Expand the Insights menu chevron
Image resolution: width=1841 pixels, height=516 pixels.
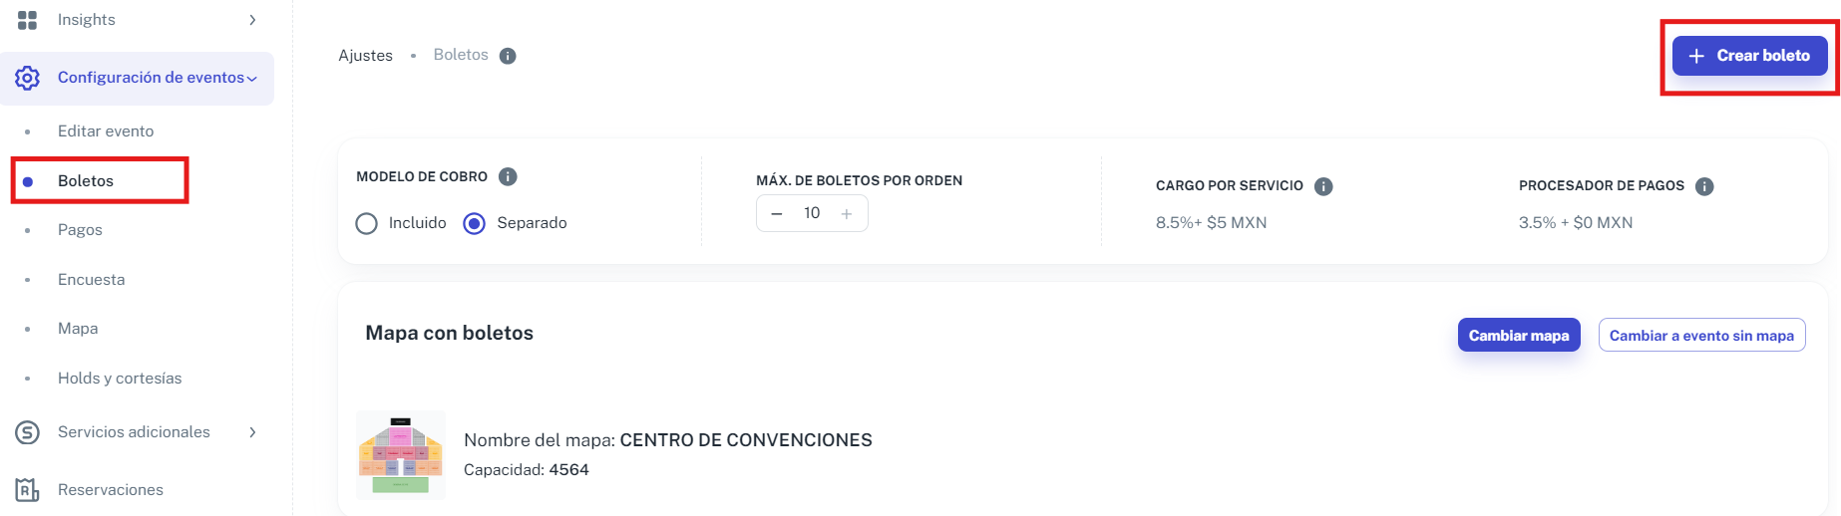point(252,20)
